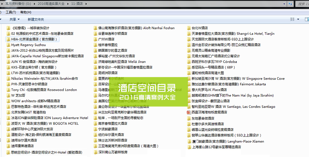Image resolution: width=309 pixels, height=157 pixels.
Task: Select JAYA-Capella Hotel Singapore新加坡卡佩拉酒店
Action: [x=47, y=56]
